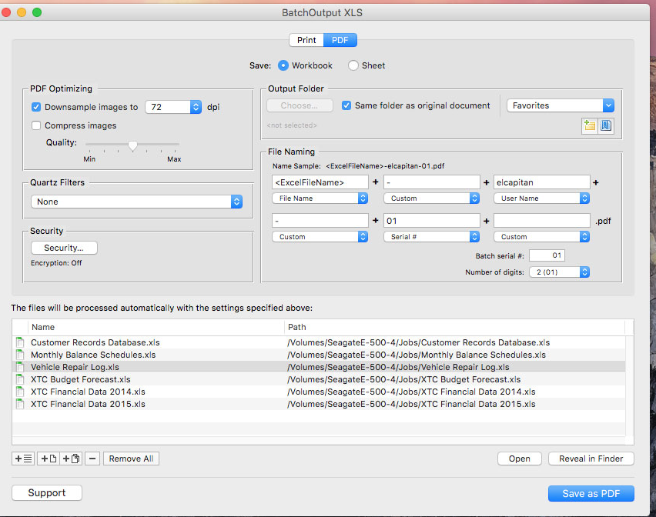Click the minus remove file icon
This screenshot has width=656, height=517.
click(92, 459)
